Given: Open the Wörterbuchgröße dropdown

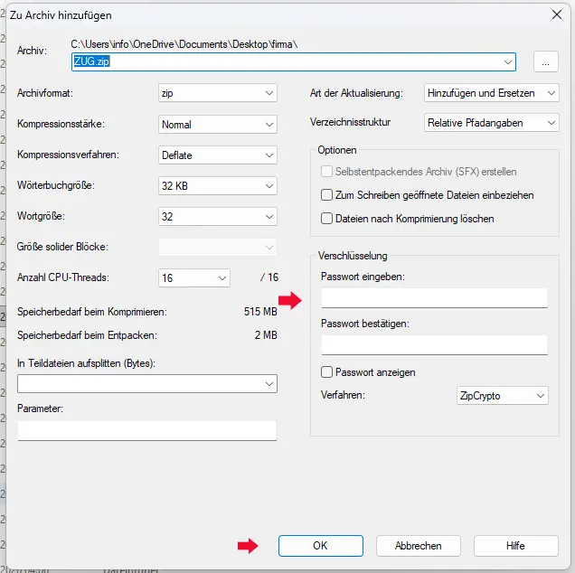Looking at the screenshot, I should click(218, 186).
